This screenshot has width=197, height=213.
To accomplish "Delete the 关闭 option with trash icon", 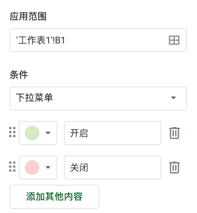I will tap(174, 168).
